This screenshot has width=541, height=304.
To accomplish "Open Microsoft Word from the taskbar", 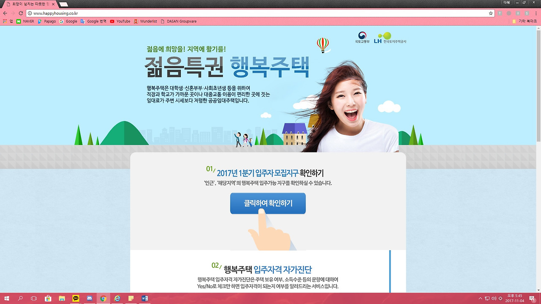I will [145, 299].
